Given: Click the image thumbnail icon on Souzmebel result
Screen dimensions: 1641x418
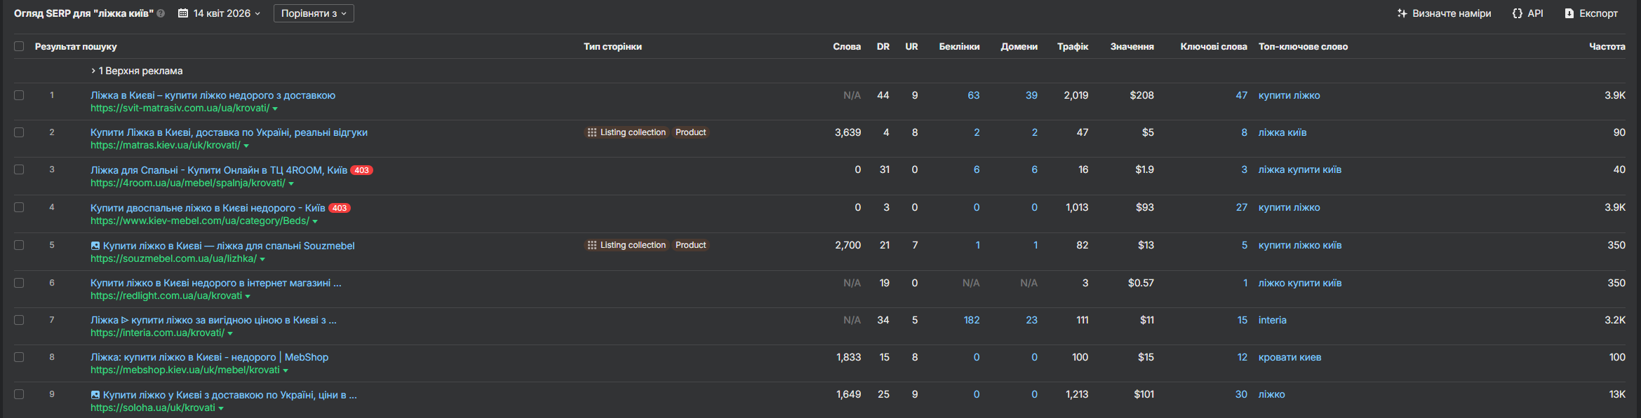Looking at the screenshot, I should (95, 246).
